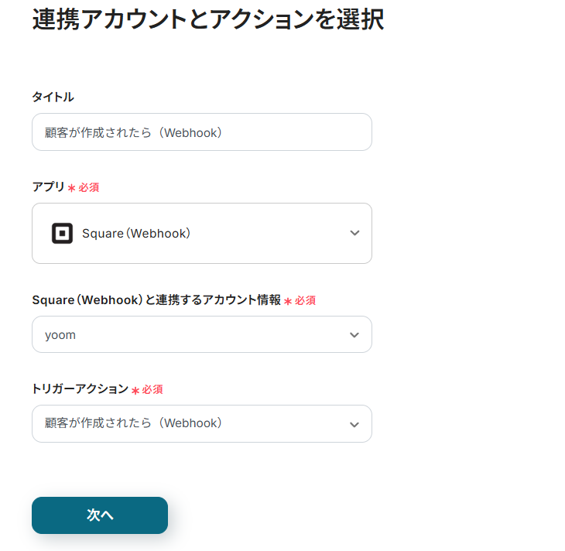565x551 pixels.
Task: Click the トリガーアクション label
Action: point(80,389)
